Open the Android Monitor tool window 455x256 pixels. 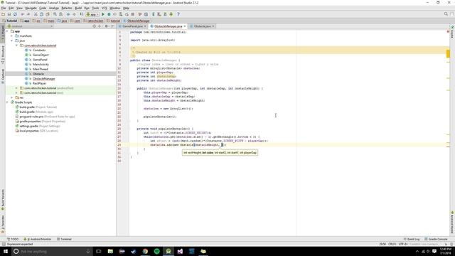click(x=38, y=239)
